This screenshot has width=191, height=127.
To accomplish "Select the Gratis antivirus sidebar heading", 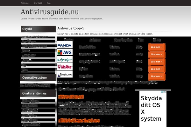I will (38, 93).
